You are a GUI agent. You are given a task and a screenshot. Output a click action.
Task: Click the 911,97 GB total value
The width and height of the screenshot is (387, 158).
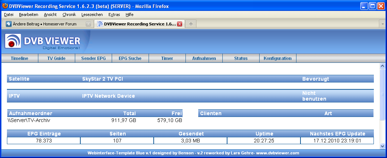[x=124, y=120]
